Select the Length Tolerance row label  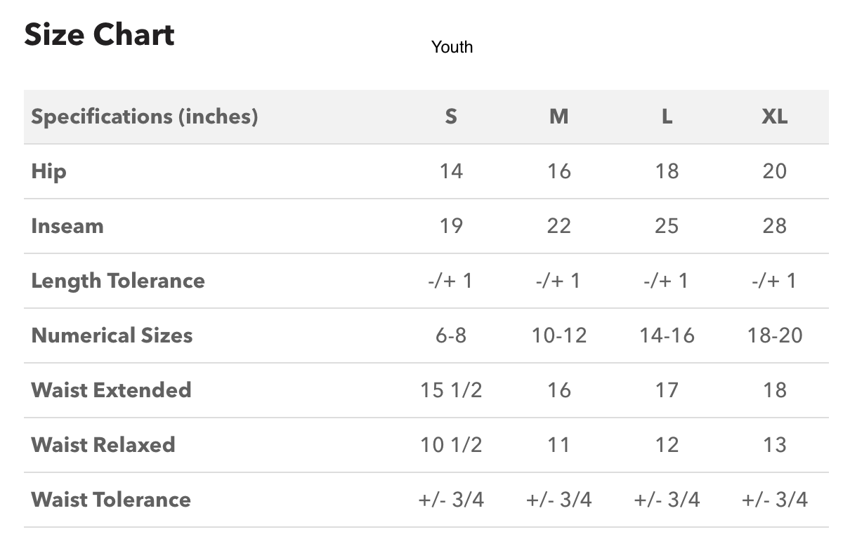[118, 281]
